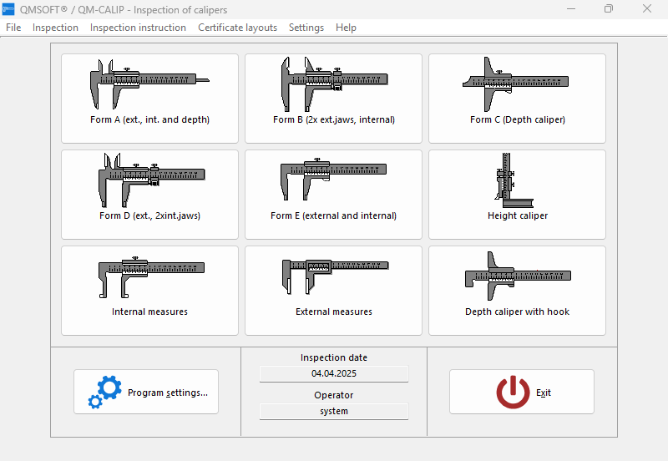668x461 pixels.
Task: Open the Settings menu
Action: pos(306,28)
